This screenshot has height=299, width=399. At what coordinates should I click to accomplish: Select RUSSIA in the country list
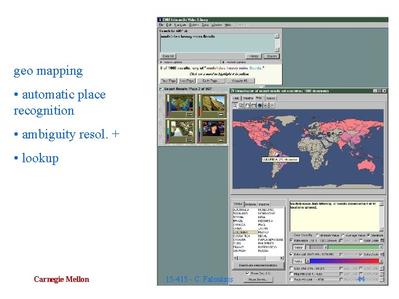pyautogui.click(x=263, y=251)
